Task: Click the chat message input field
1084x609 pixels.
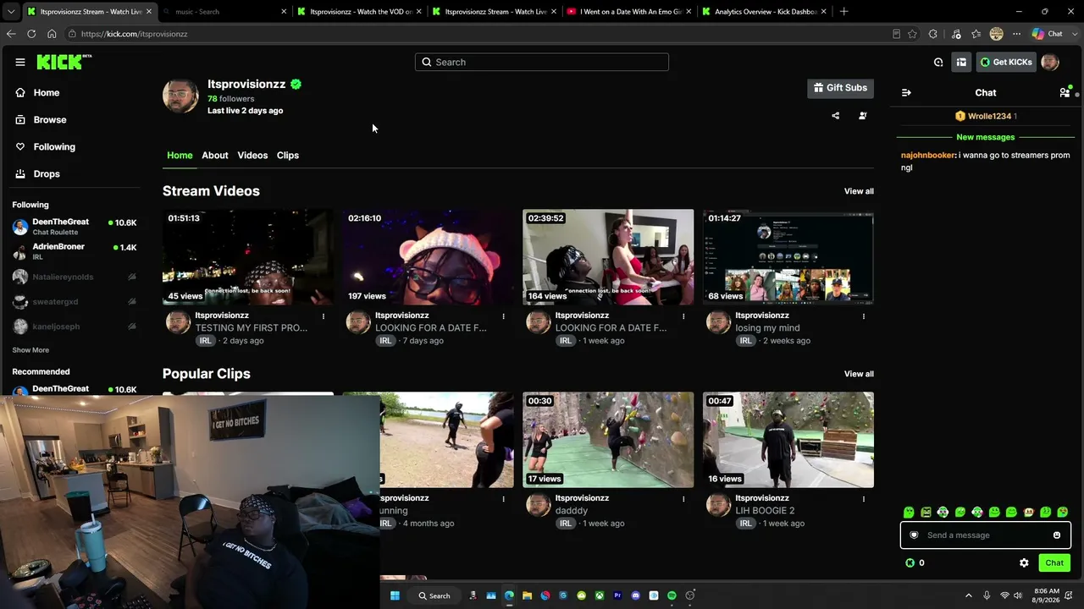Action: (x=985, y=535)
